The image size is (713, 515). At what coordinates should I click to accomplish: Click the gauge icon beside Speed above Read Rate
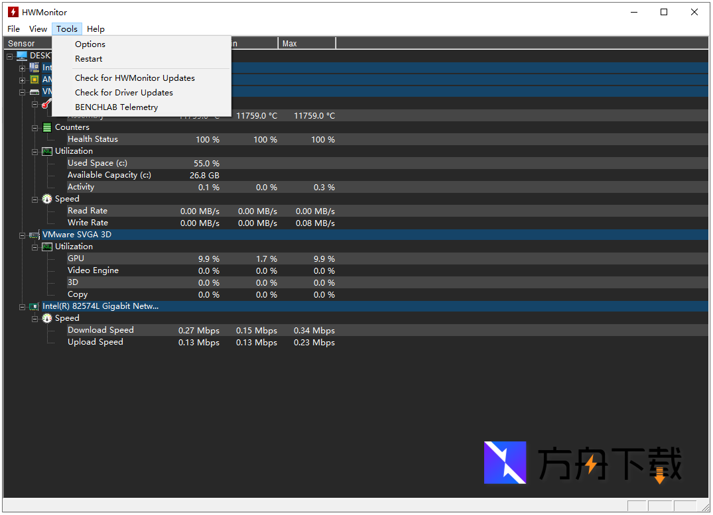point(47,199)
